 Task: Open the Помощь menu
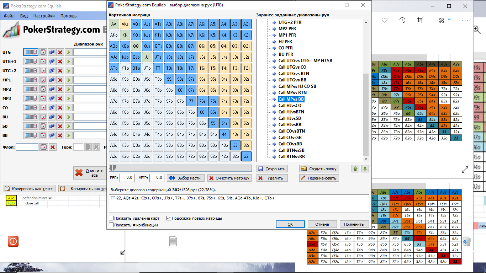pyautogui.click(x=68, y=16)
